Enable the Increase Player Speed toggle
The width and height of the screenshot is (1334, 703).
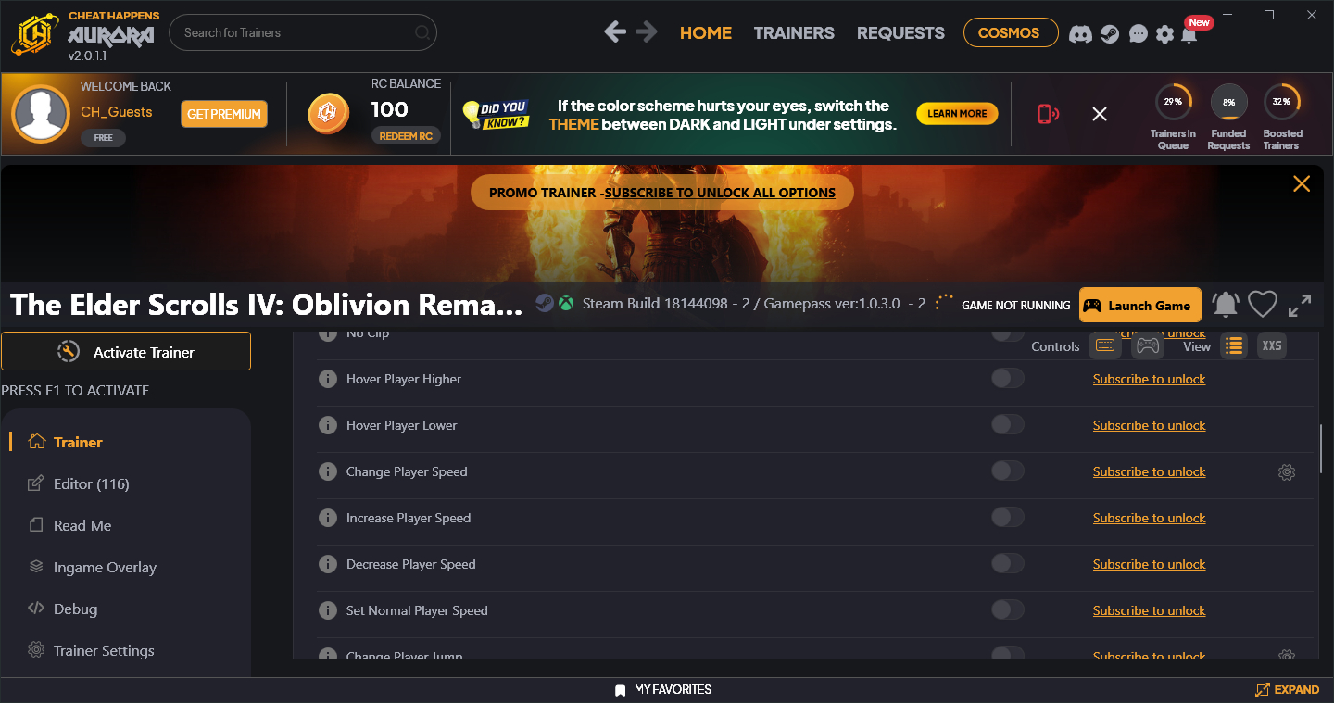pos(1007,518)
